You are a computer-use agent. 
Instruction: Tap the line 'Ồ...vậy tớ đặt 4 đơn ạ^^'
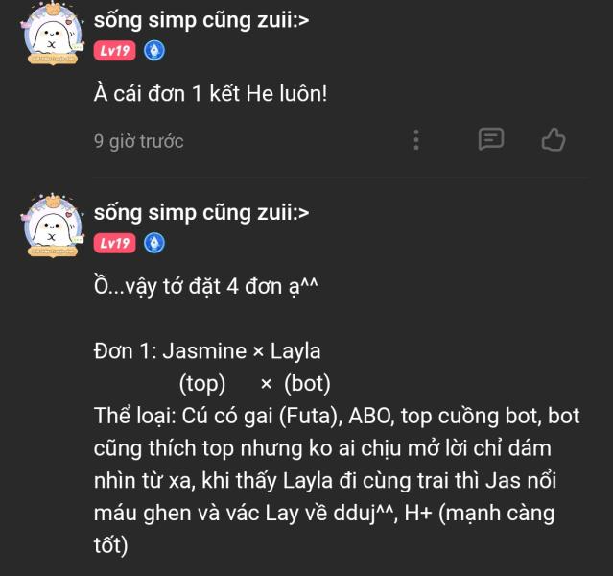click(x=205, y=287)
